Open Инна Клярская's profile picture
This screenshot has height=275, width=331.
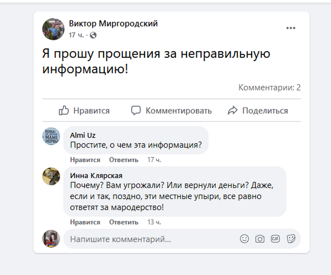(x=51, y=176)
